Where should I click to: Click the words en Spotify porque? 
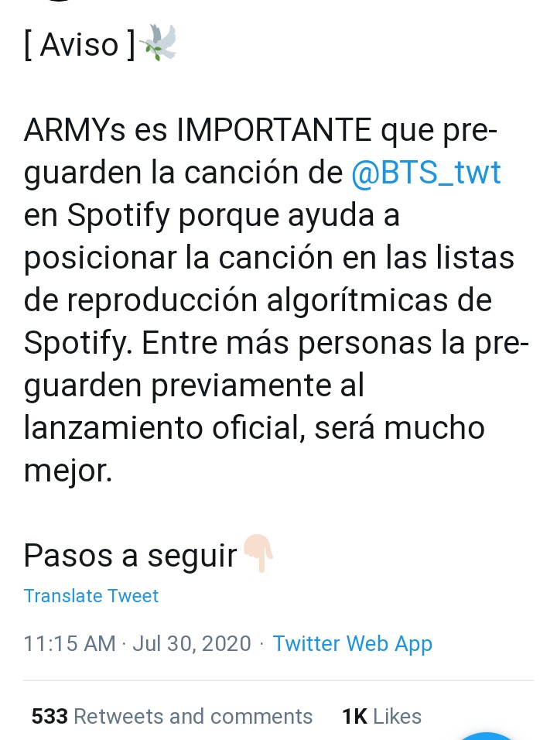point(151,216)
